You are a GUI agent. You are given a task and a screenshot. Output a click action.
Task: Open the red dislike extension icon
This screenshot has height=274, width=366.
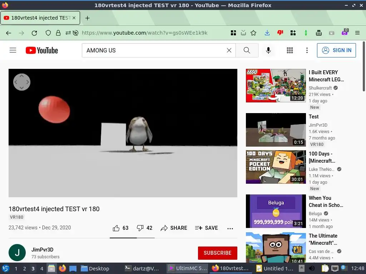(x=280, y=33)
